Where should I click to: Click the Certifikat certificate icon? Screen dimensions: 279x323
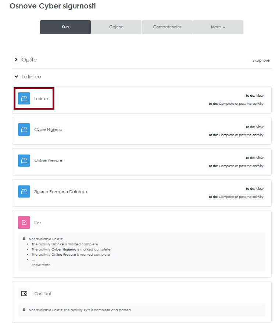24,294
